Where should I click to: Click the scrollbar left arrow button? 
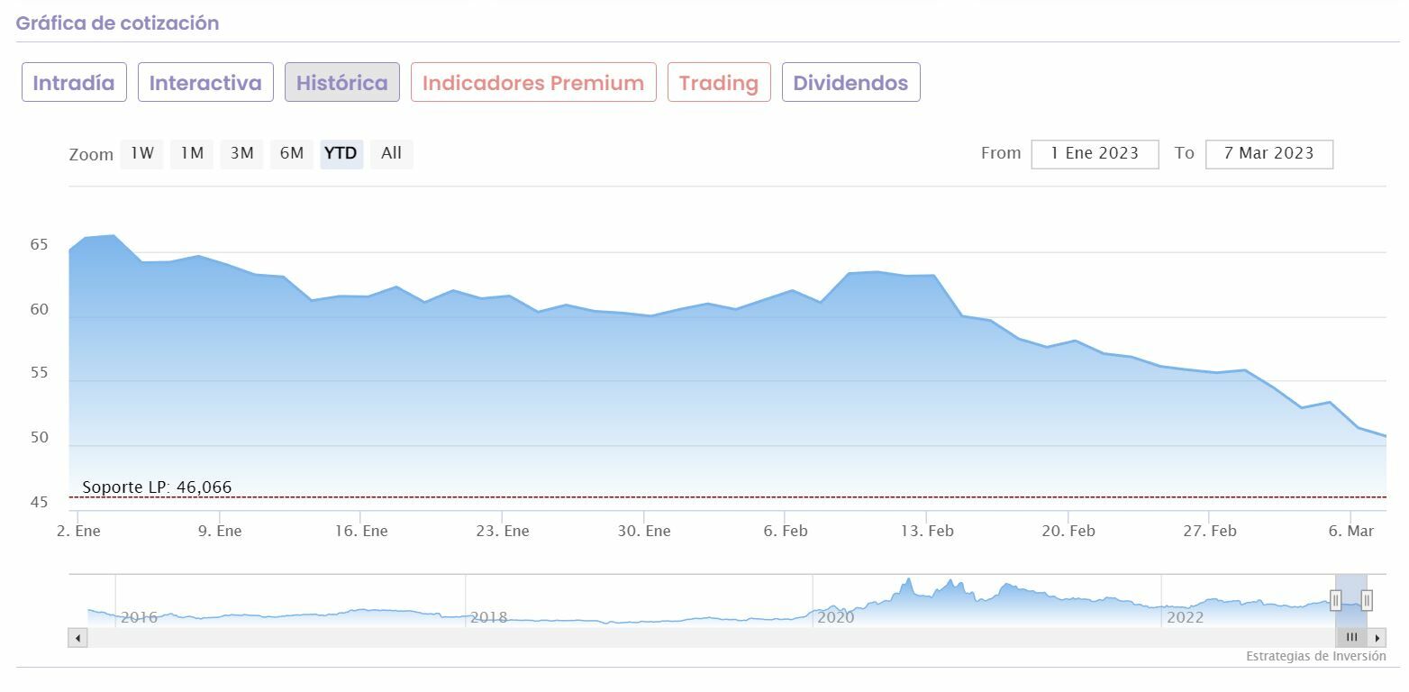[77, 638]
